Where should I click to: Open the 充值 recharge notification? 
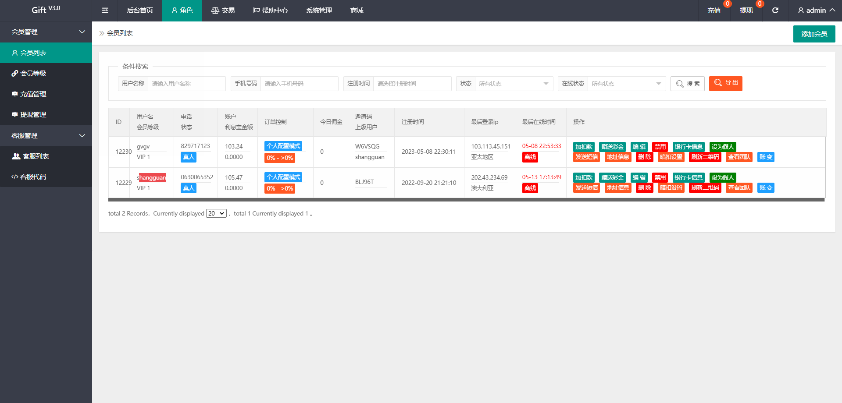coord(714,11)
